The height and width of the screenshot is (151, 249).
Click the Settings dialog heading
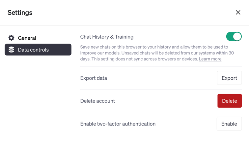[x=20, y=13]
